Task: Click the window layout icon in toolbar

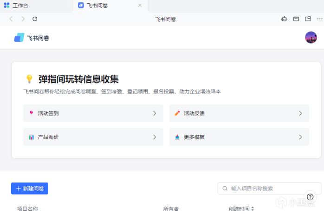Action: pos(296,19)
